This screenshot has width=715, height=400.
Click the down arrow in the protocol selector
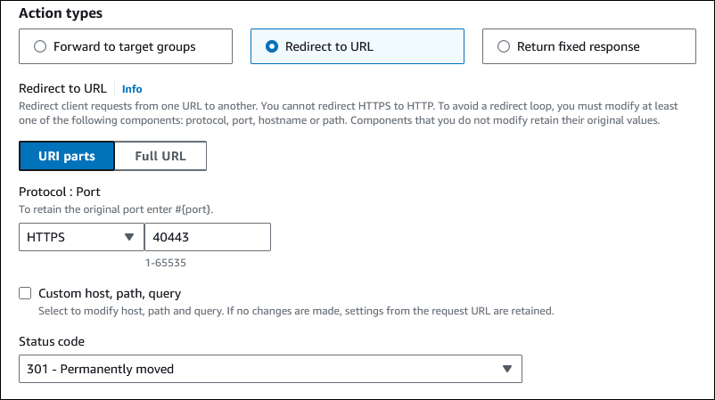click(129, 237)
